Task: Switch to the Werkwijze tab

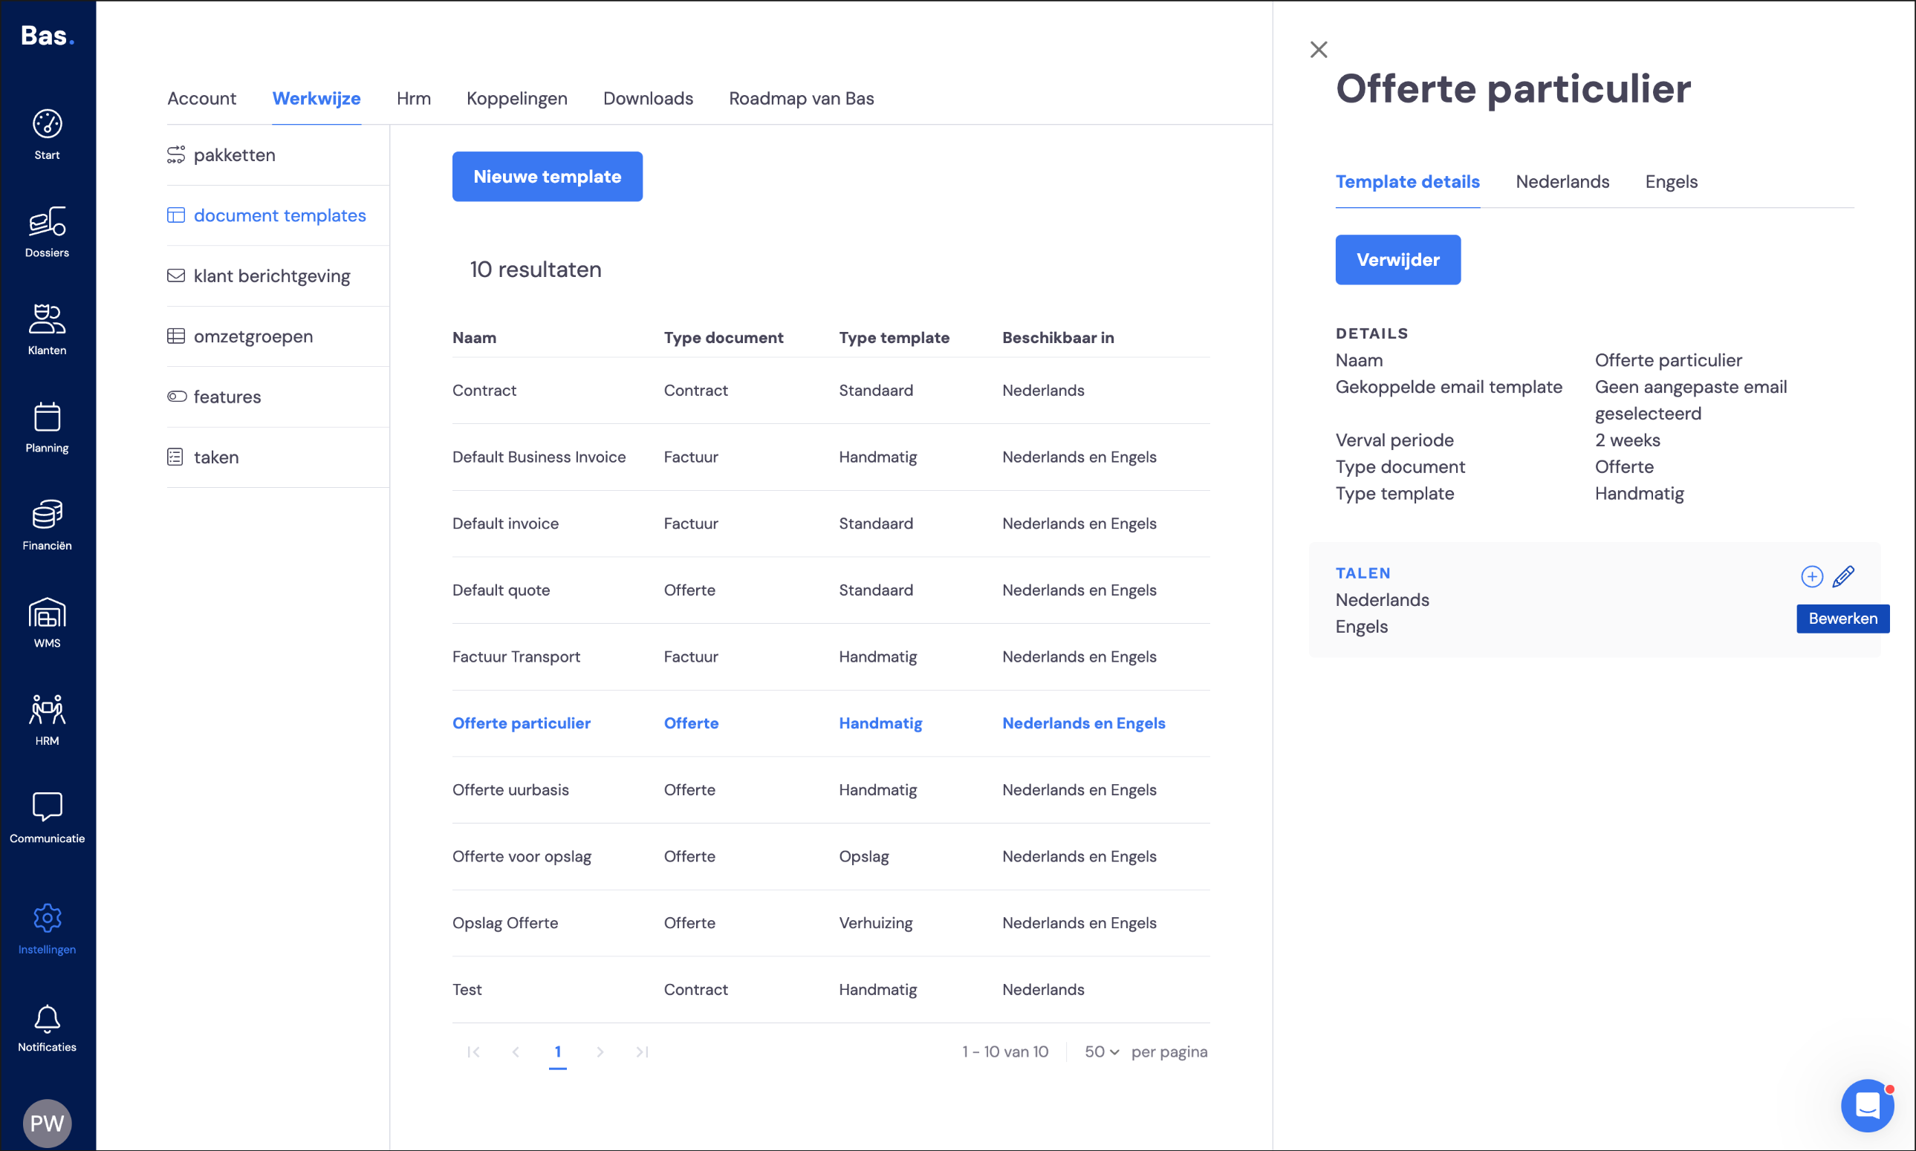Action: point(316,99)
